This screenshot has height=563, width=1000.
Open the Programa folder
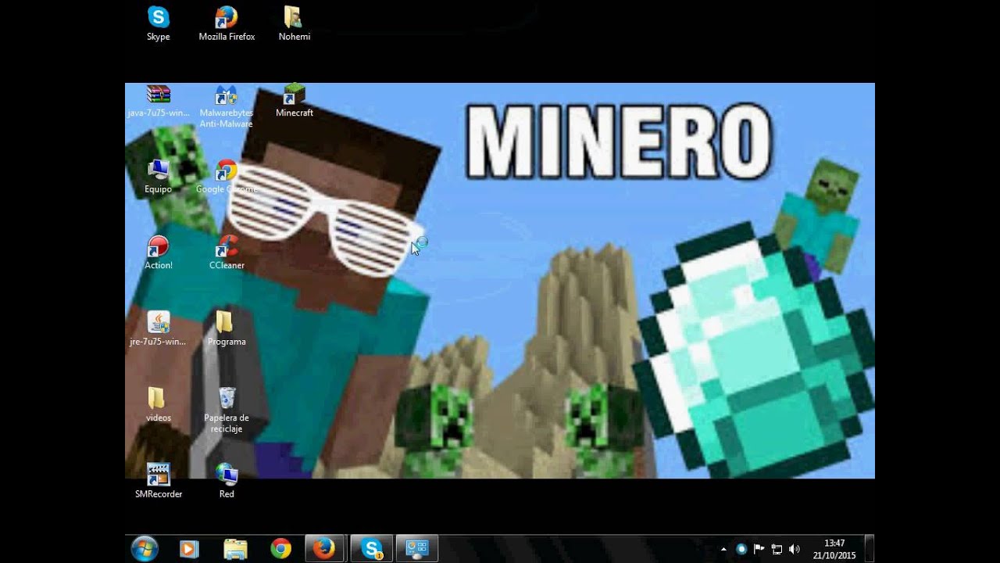click(227, 329)
